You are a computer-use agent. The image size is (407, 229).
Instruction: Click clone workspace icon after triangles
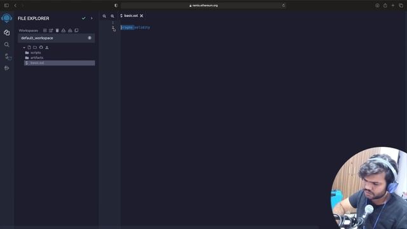tap(76, 31)
